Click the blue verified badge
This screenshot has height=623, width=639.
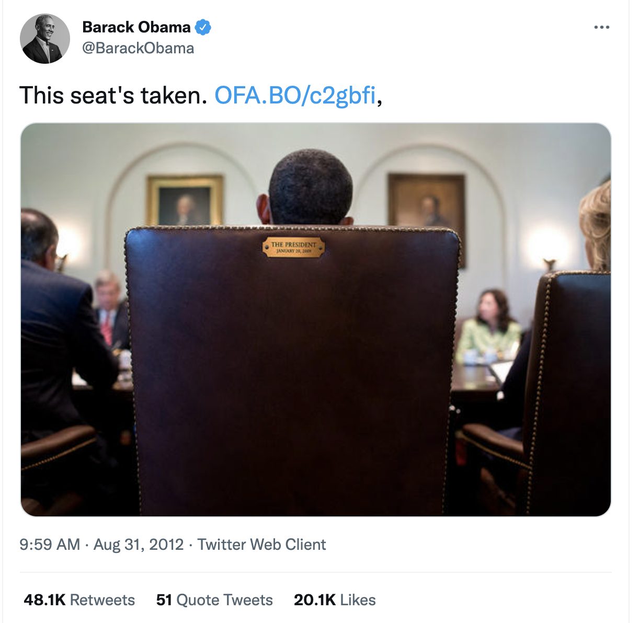pyautogui.click(x=203, y=27)
